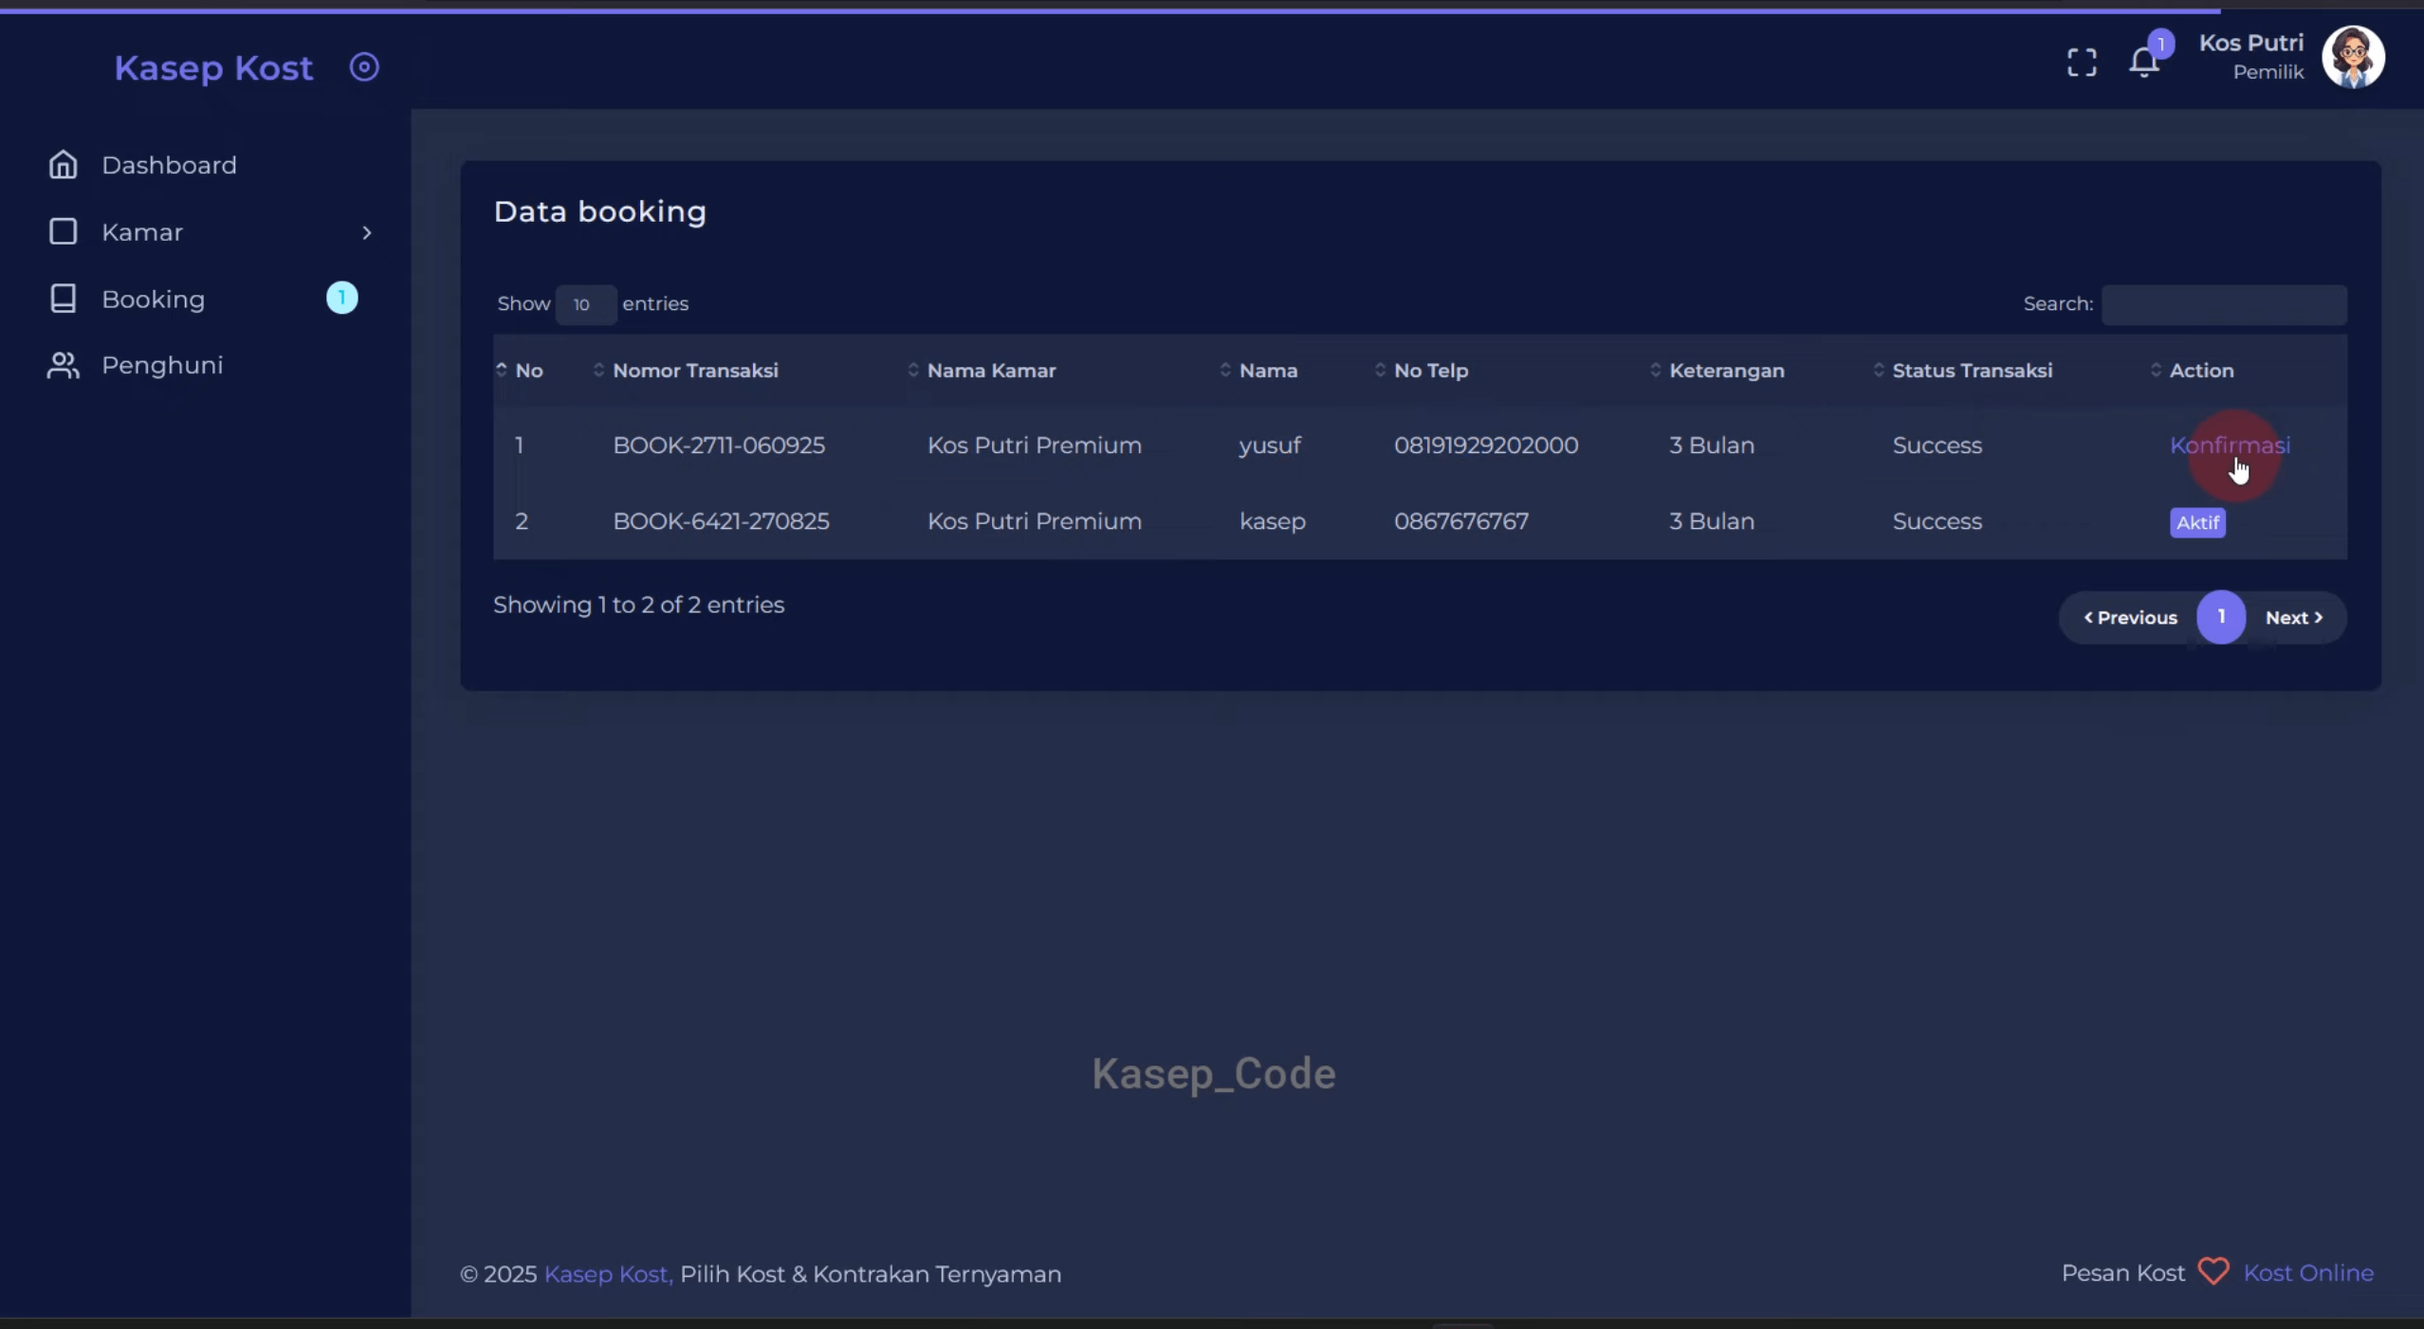The height and width of the screenshot is (1329, 2424).
Task: Select page 1 in the pagination
Action: (x=2221, y=617)
